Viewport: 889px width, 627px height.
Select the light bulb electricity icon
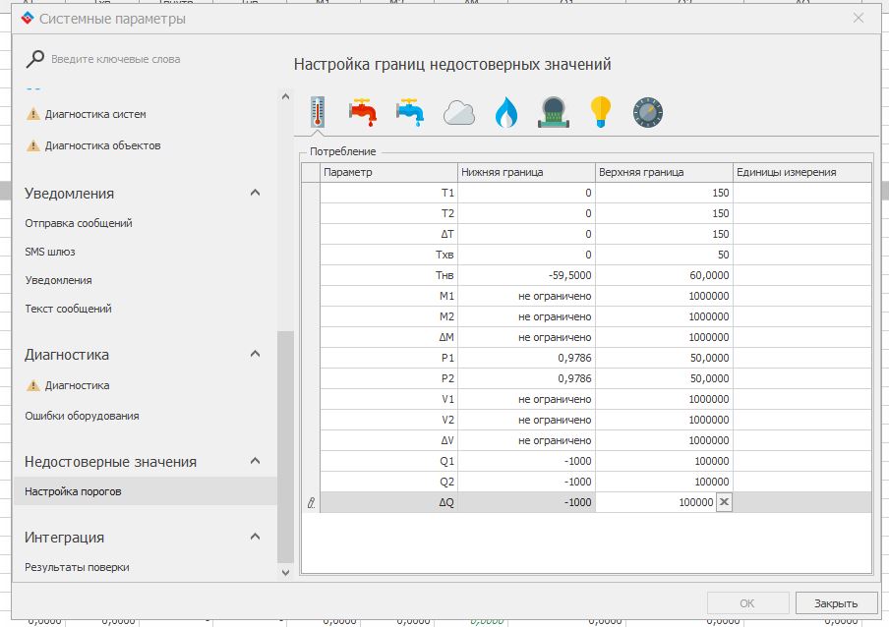click(601, 112)
